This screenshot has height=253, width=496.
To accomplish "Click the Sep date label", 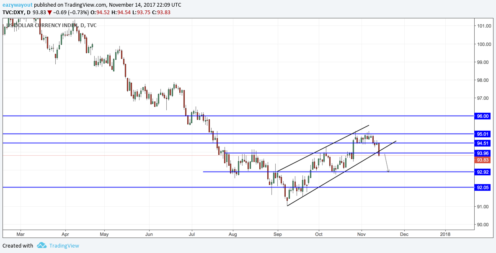I will pos(278,234).
